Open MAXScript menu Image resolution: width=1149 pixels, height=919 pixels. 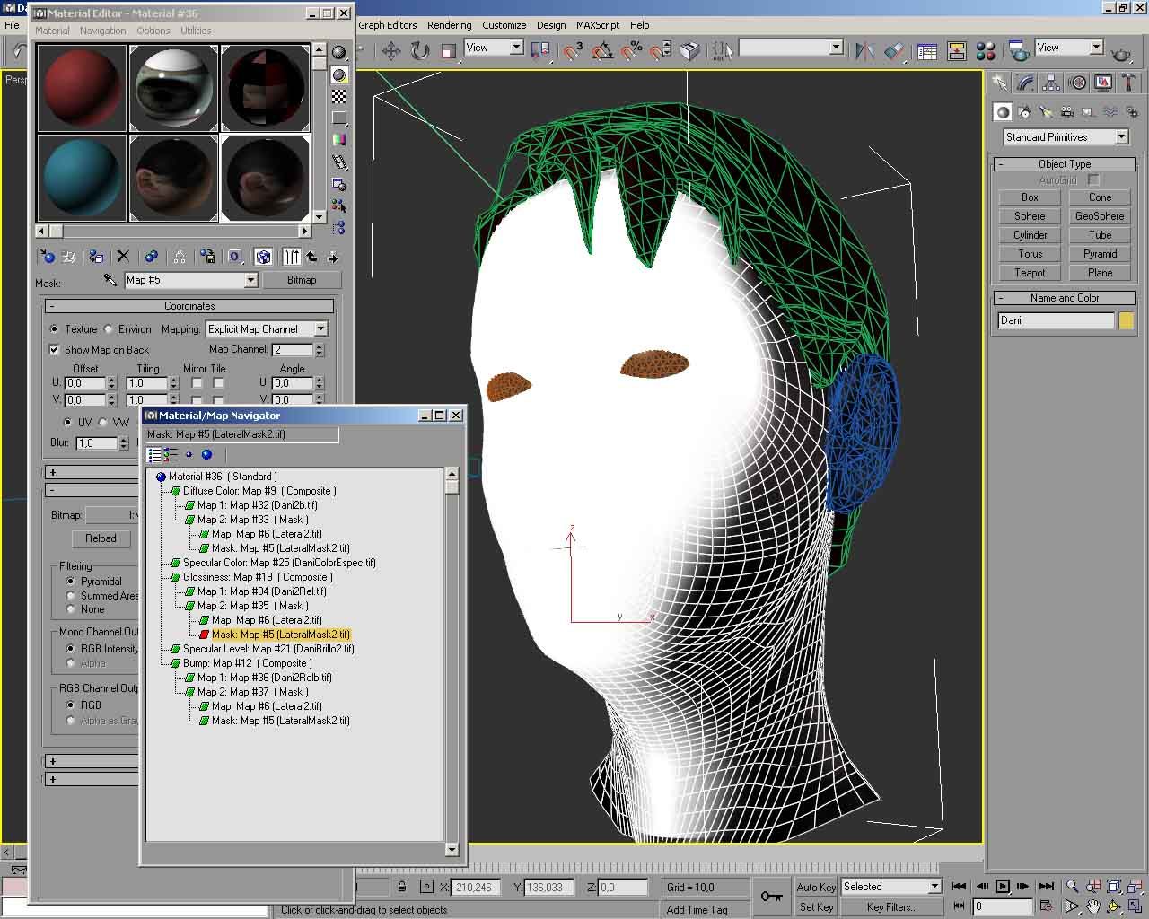(596, 25)
